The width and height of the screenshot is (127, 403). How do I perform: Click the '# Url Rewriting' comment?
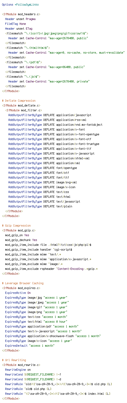pos(14,360)
